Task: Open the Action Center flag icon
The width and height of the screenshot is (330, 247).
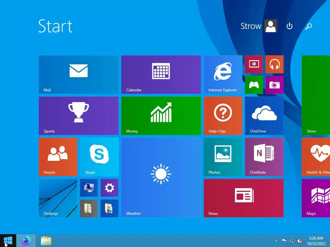Action: (x=284, y=241)
